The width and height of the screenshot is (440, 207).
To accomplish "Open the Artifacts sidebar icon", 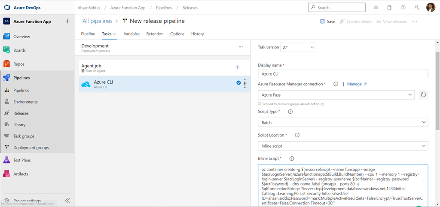I will click(7, 174).
